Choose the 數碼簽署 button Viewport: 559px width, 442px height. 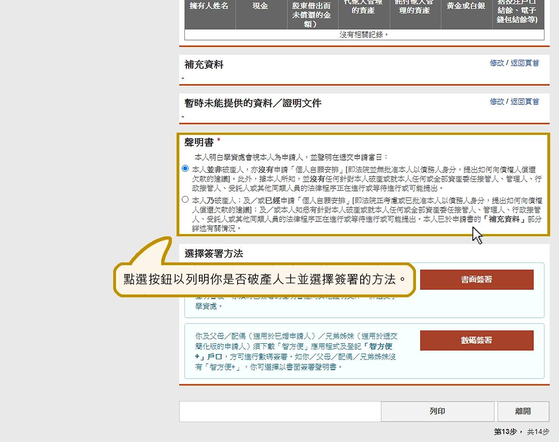477,340
